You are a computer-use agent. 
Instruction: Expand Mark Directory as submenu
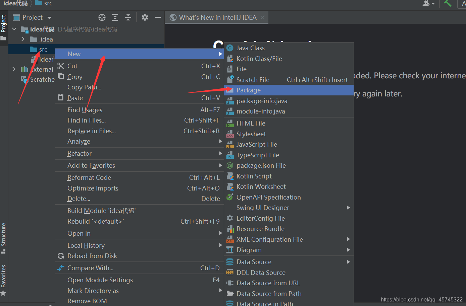pos(139,291)
